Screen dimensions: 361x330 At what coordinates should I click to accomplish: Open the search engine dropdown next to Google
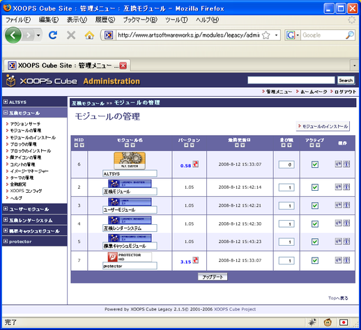point(298,36)
